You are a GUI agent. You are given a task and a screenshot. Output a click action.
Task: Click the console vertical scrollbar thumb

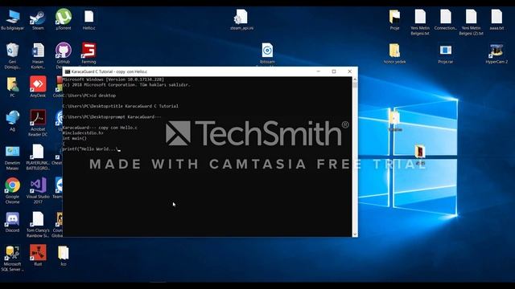355,85
